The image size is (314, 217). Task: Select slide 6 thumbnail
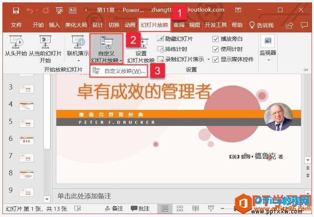coord(27,140)
